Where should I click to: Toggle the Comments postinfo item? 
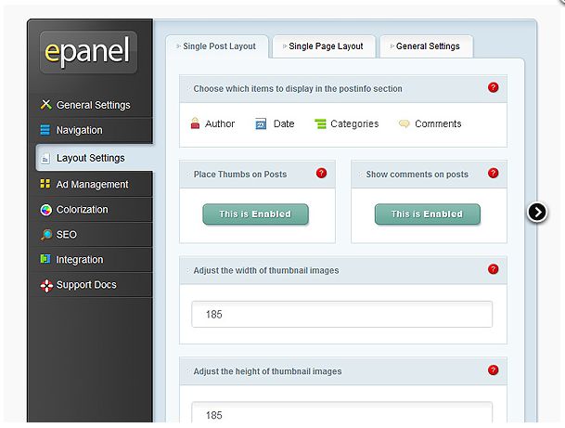430,123
